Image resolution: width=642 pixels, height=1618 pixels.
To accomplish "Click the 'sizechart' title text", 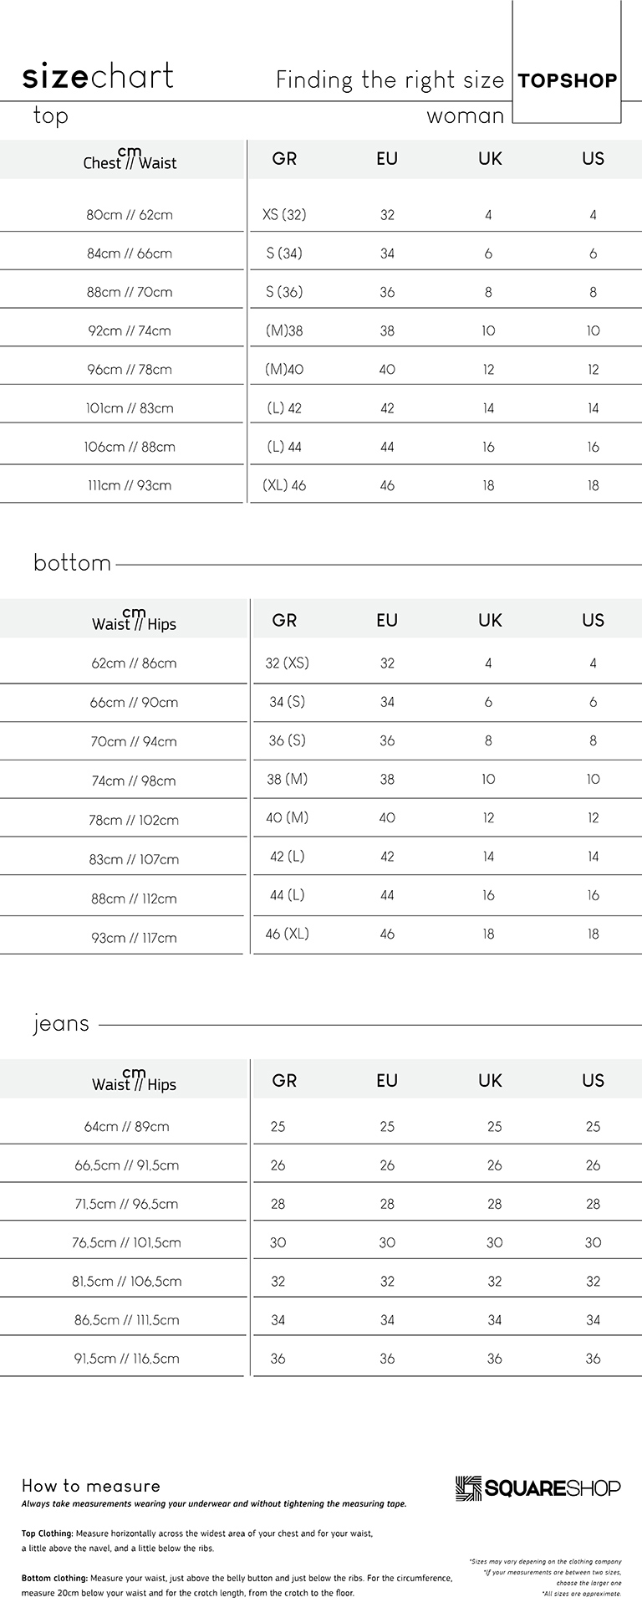I will tap(98, 76).
